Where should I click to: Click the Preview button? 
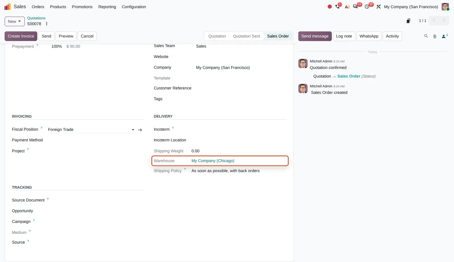(x=66, y=36)
